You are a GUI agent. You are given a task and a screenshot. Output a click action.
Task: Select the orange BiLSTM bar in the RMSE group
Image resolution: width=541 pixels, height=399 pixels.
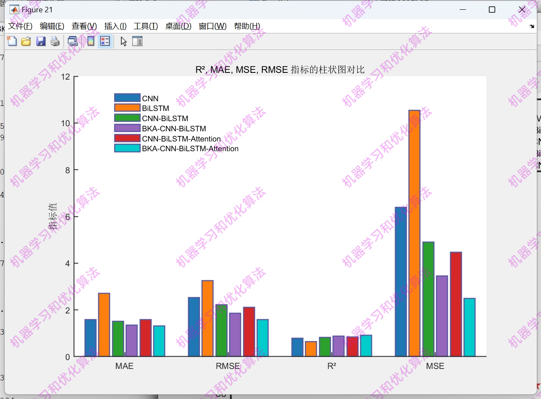(207, 319)
